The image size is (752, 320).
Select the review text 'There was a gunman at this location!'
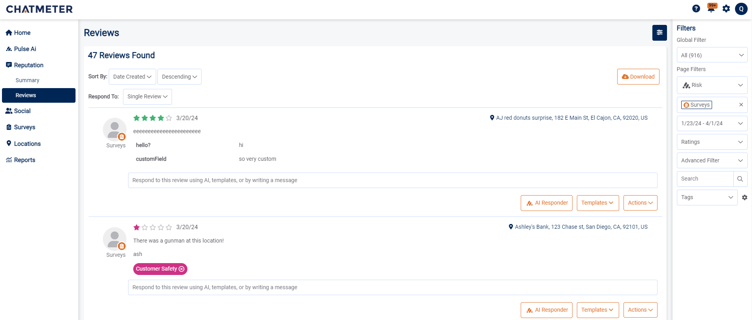[x=178, y=241]
